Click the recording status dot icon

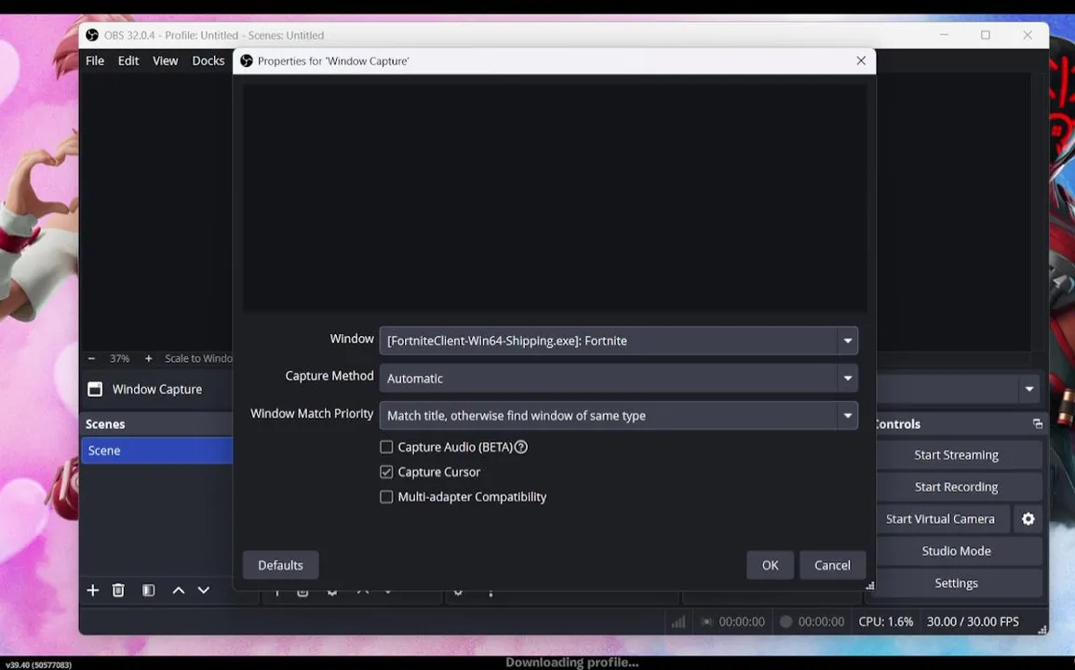(786, 622)
